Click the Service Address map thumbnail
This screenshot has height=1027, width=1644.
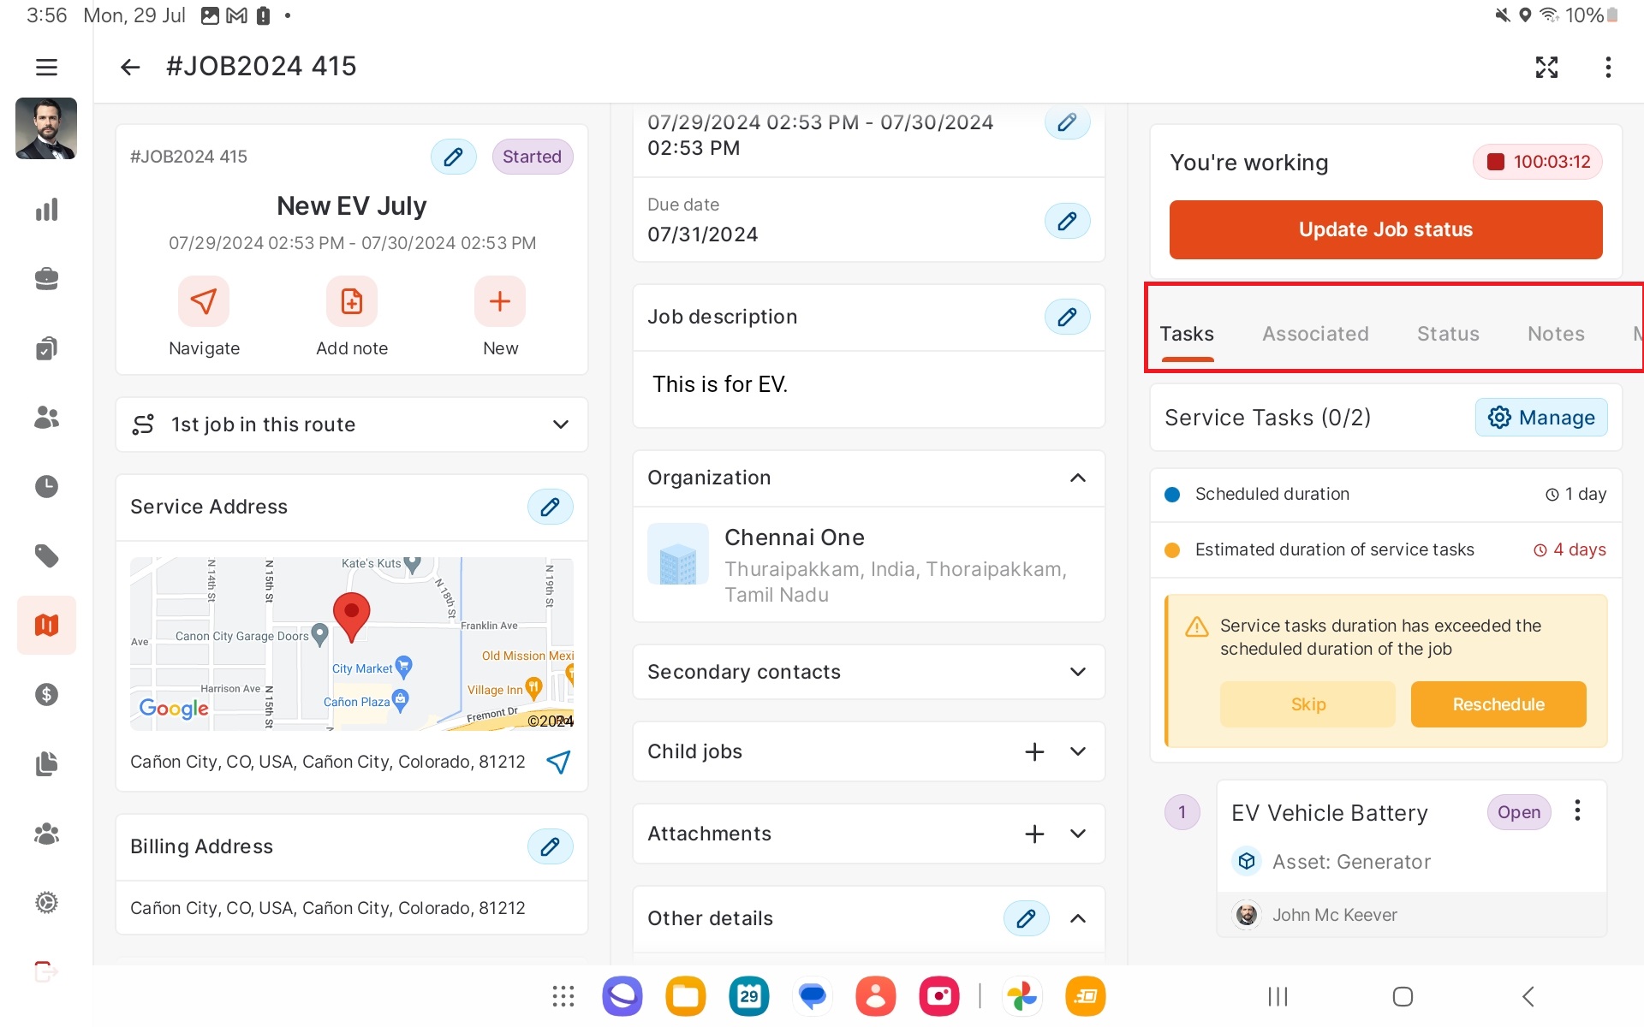[351, 644]
